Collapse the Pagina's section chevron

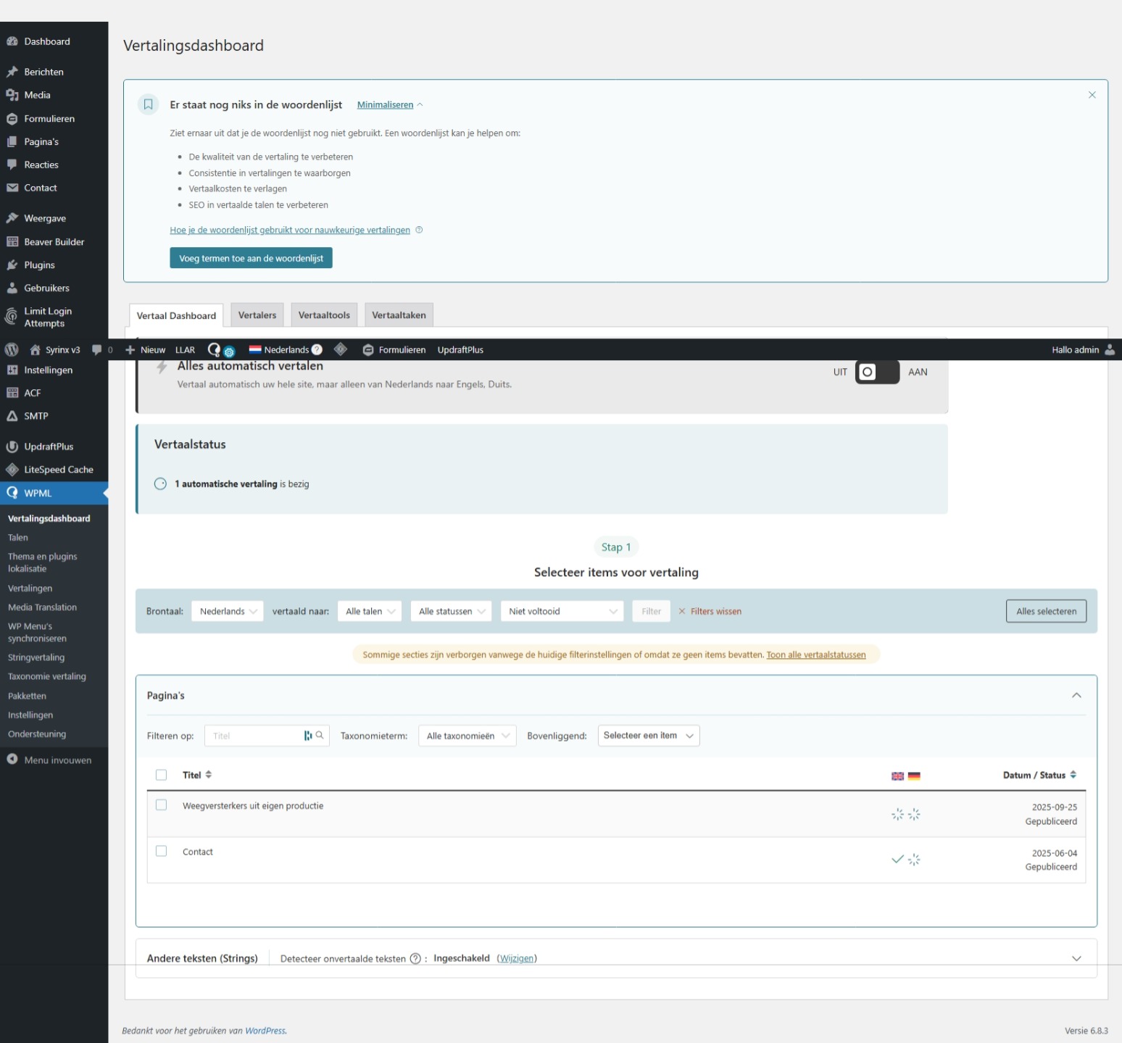point(1076,695)
